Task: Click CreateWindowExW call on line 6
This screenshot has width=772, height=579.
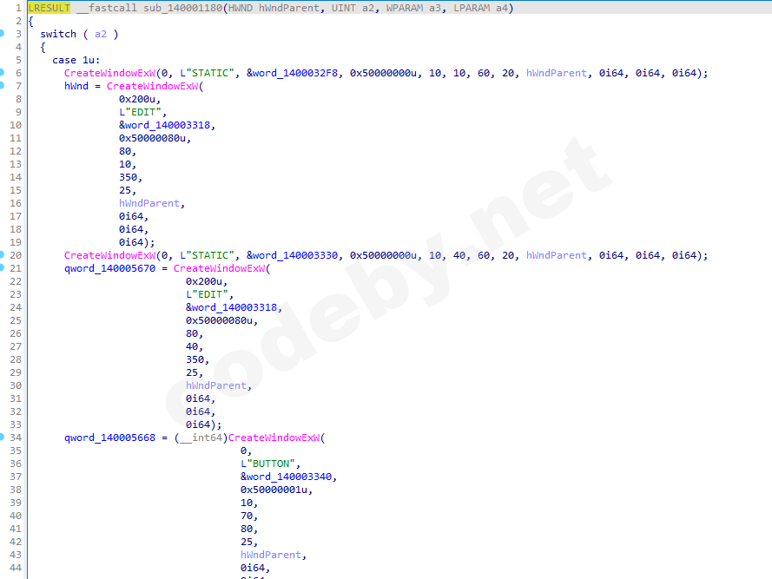Action: 109,73
